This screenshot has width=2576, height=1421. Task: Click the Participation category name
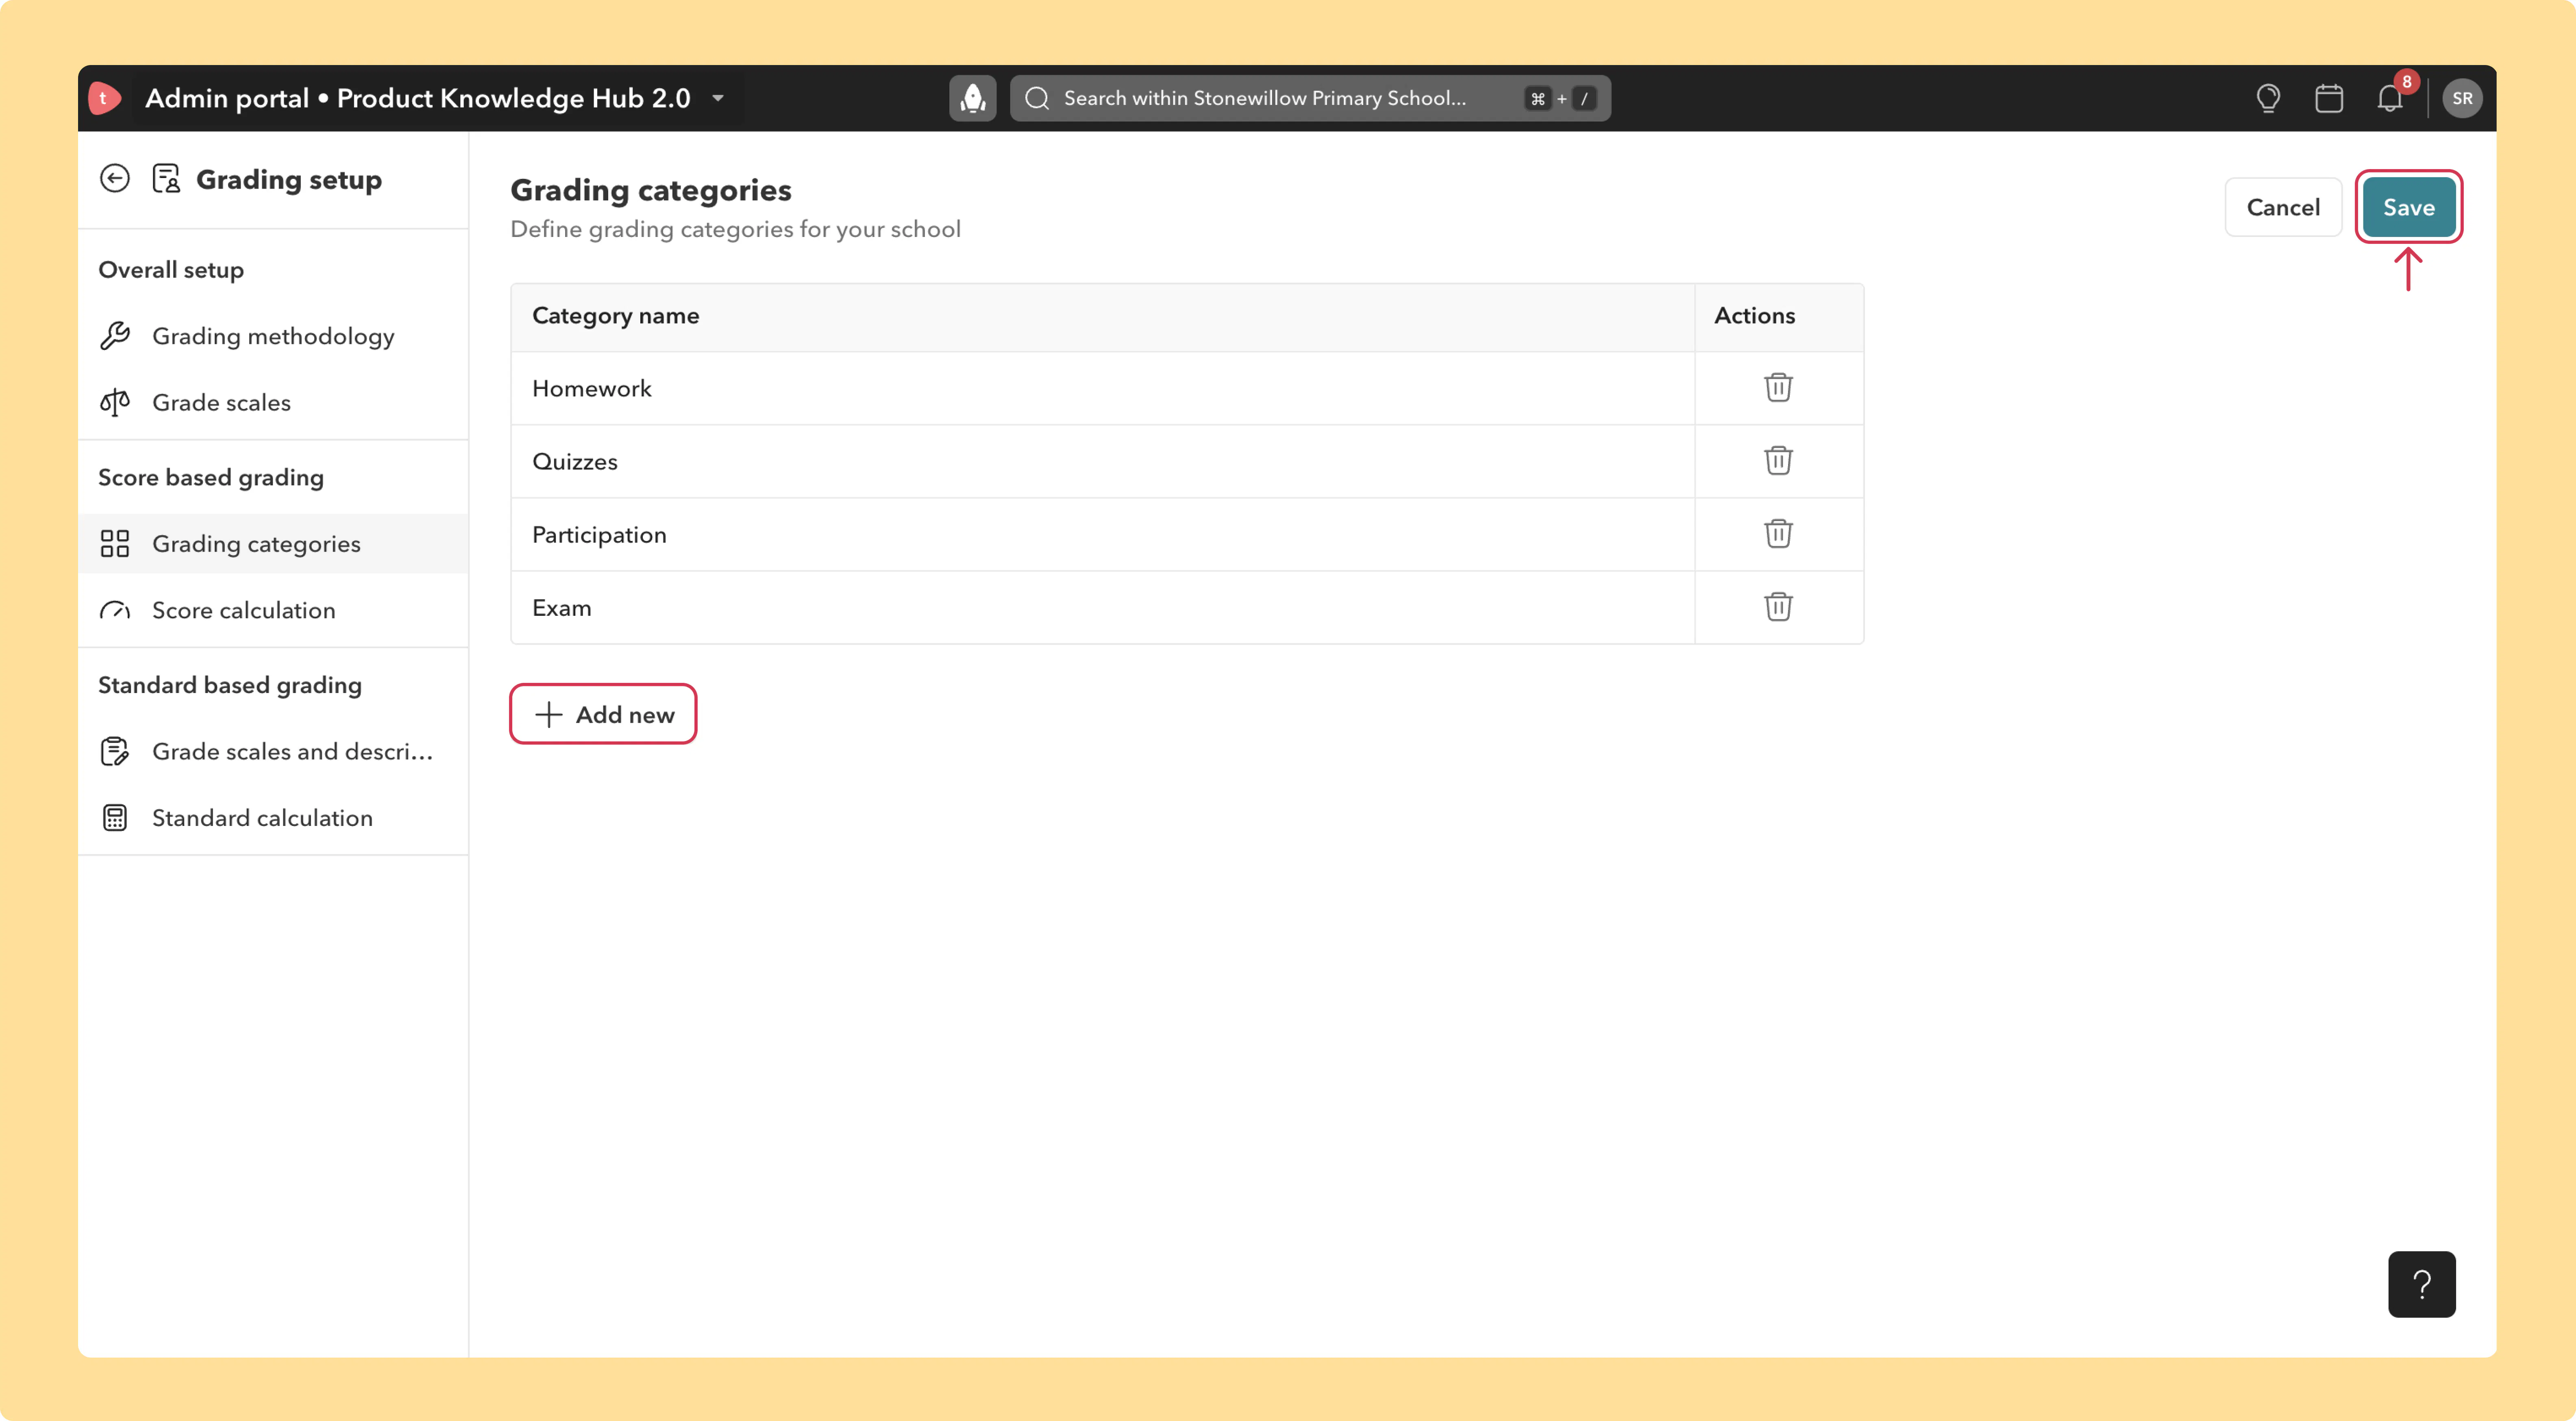599,534
